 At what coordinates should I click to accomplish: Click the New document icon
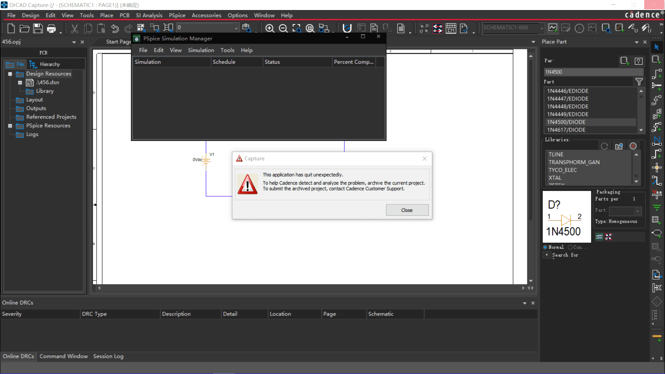point(11,28)
